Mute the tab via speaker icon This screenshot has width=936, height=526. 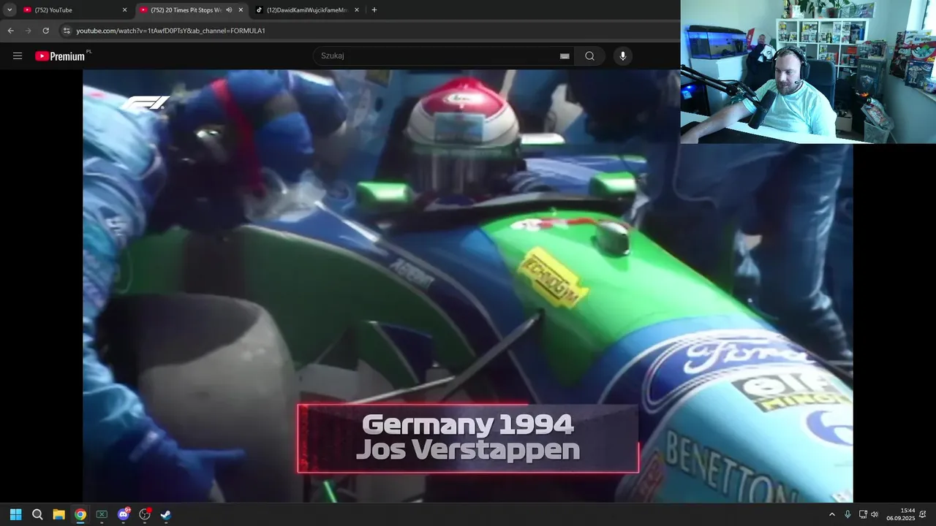tap(229, 10)
